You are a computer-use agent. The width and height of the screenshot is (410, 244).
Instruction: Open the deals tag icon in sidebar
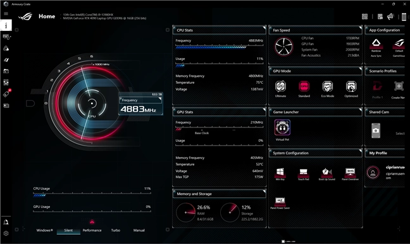6,94
